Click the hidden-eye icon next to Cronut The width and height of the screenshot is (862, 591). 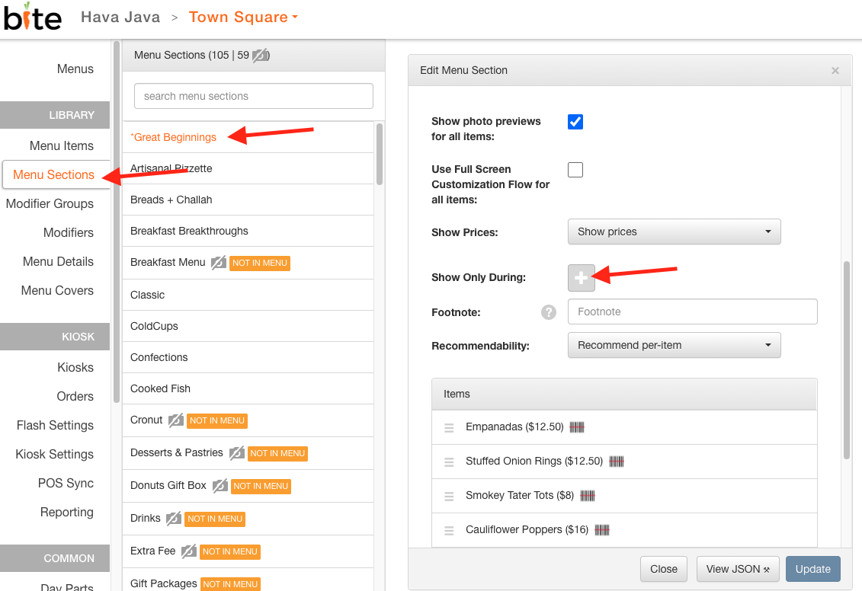(175, 420)
